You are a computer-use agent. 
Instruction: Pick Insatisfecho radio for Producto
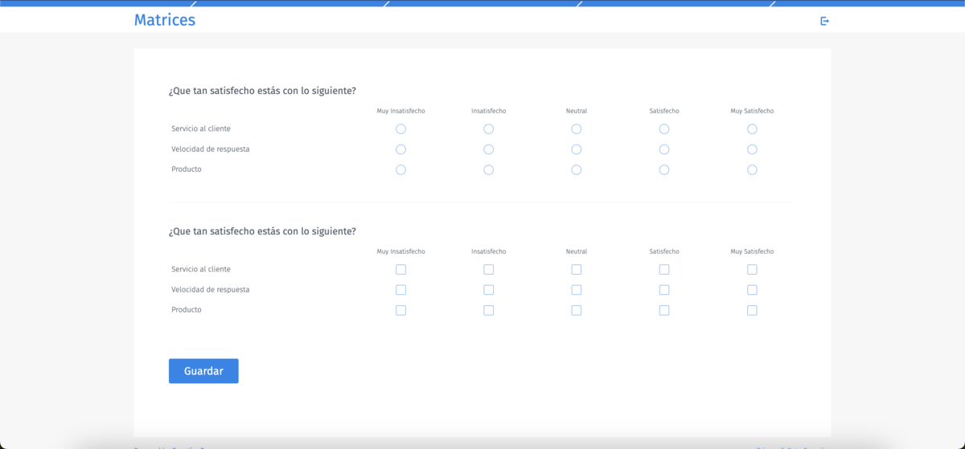488,169
